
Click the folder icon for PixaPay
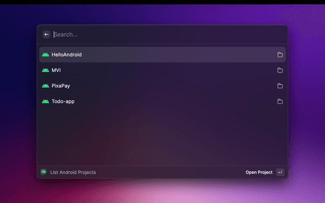280,86
